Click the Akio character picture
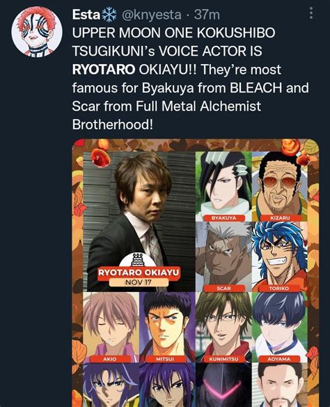Image resolution: width=330 pixels, height=407 pixels. (111, 328)
